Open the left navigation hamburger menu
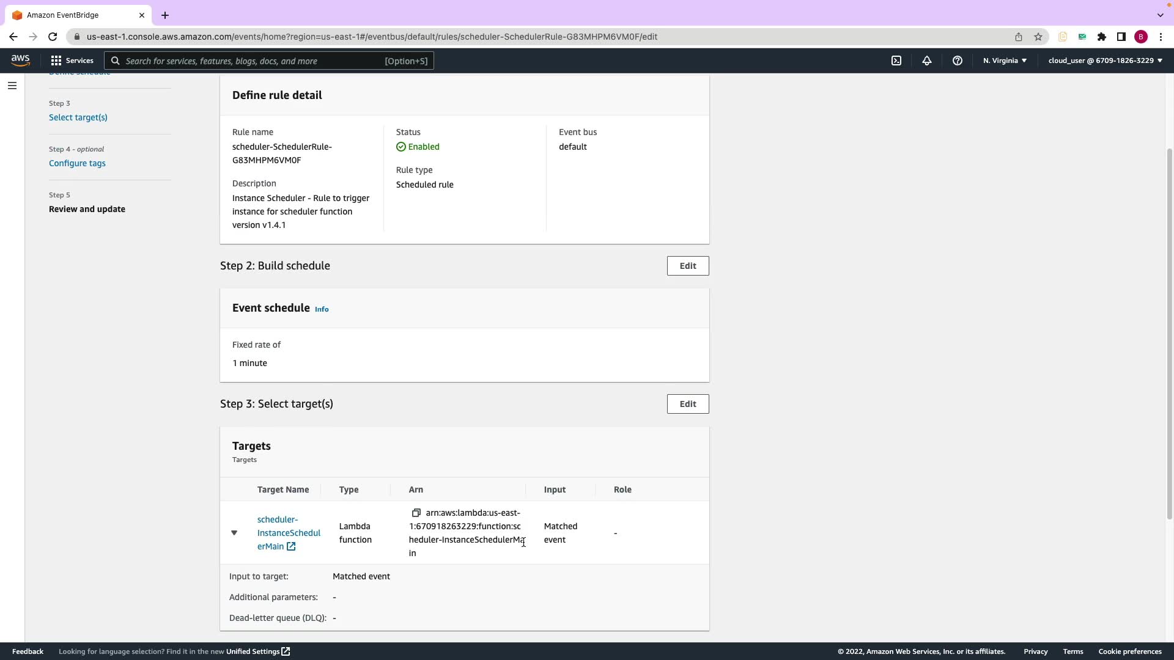This screenshot has width=1174, height=660. point(12,86)
